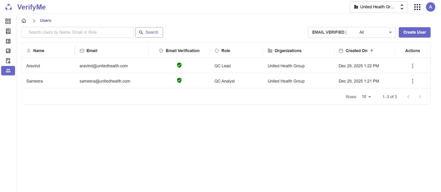The height and width of the screenshot is (192, 441).
Task: Select the Aravind name cell
Action: coord(33,66)
